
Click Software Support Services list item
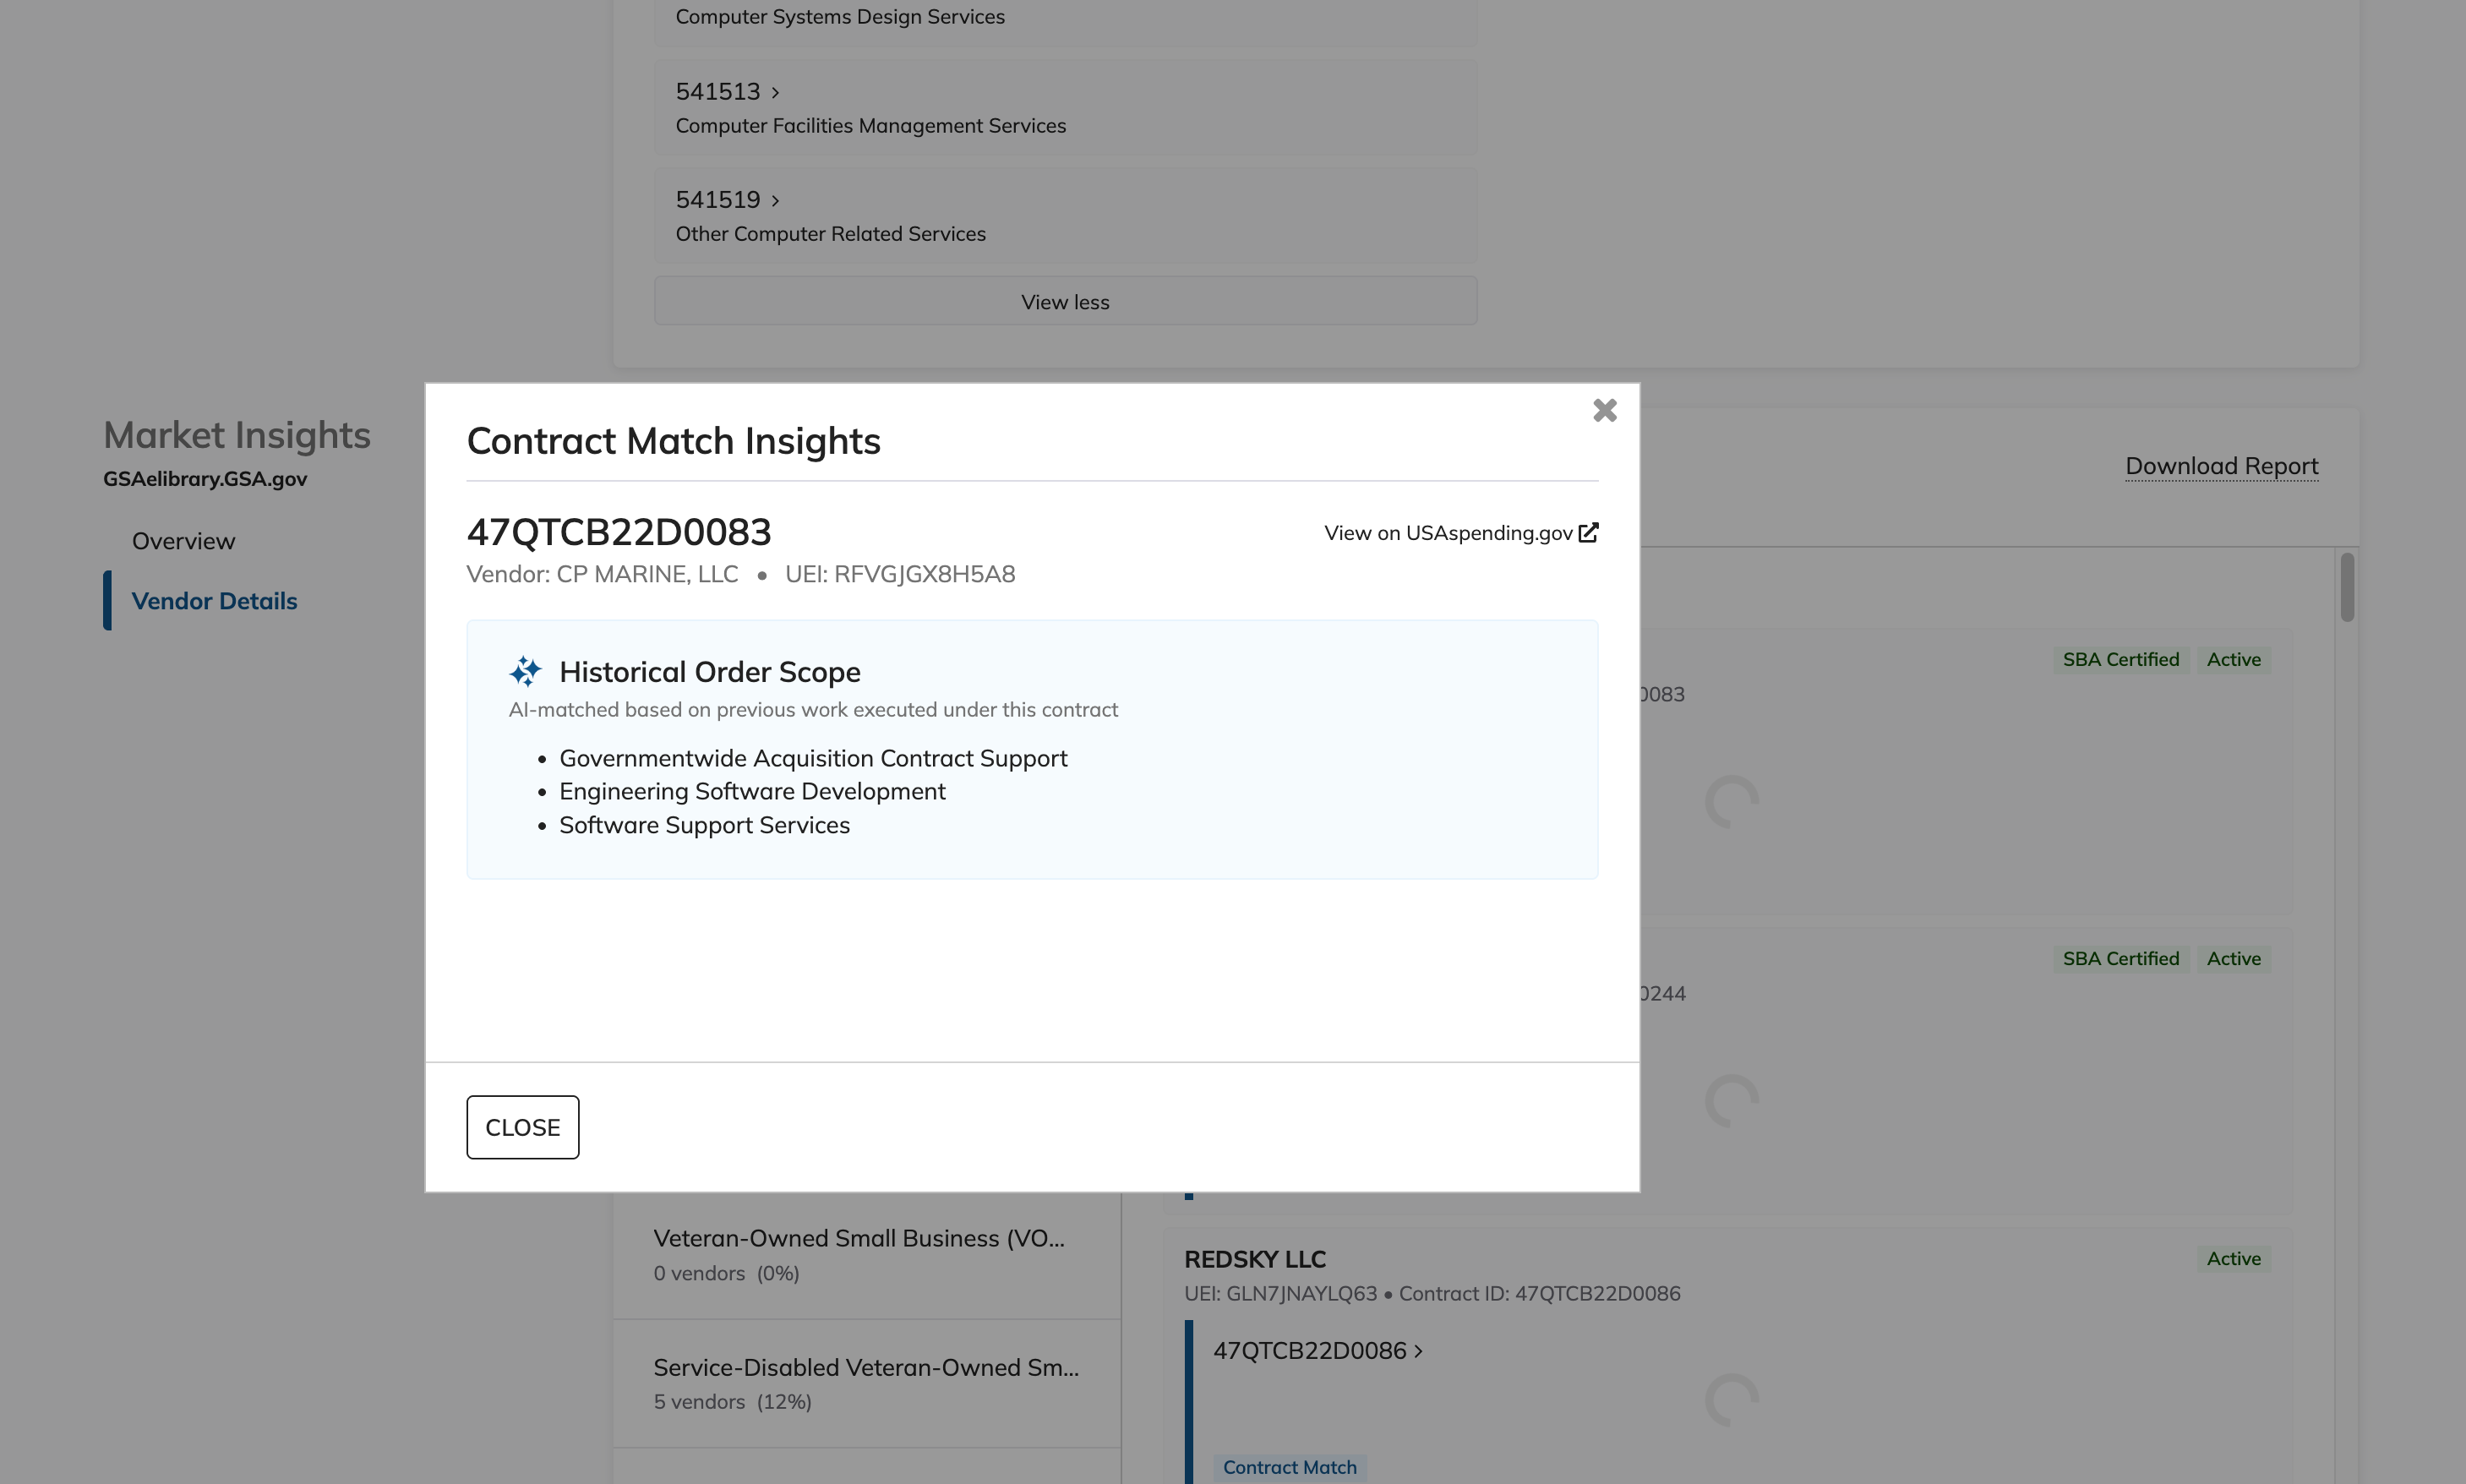[704, 825]
